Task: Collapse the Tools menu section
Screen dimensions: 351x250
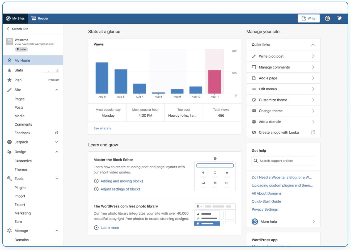Action: pyautogui.click(x=57, y=179)
